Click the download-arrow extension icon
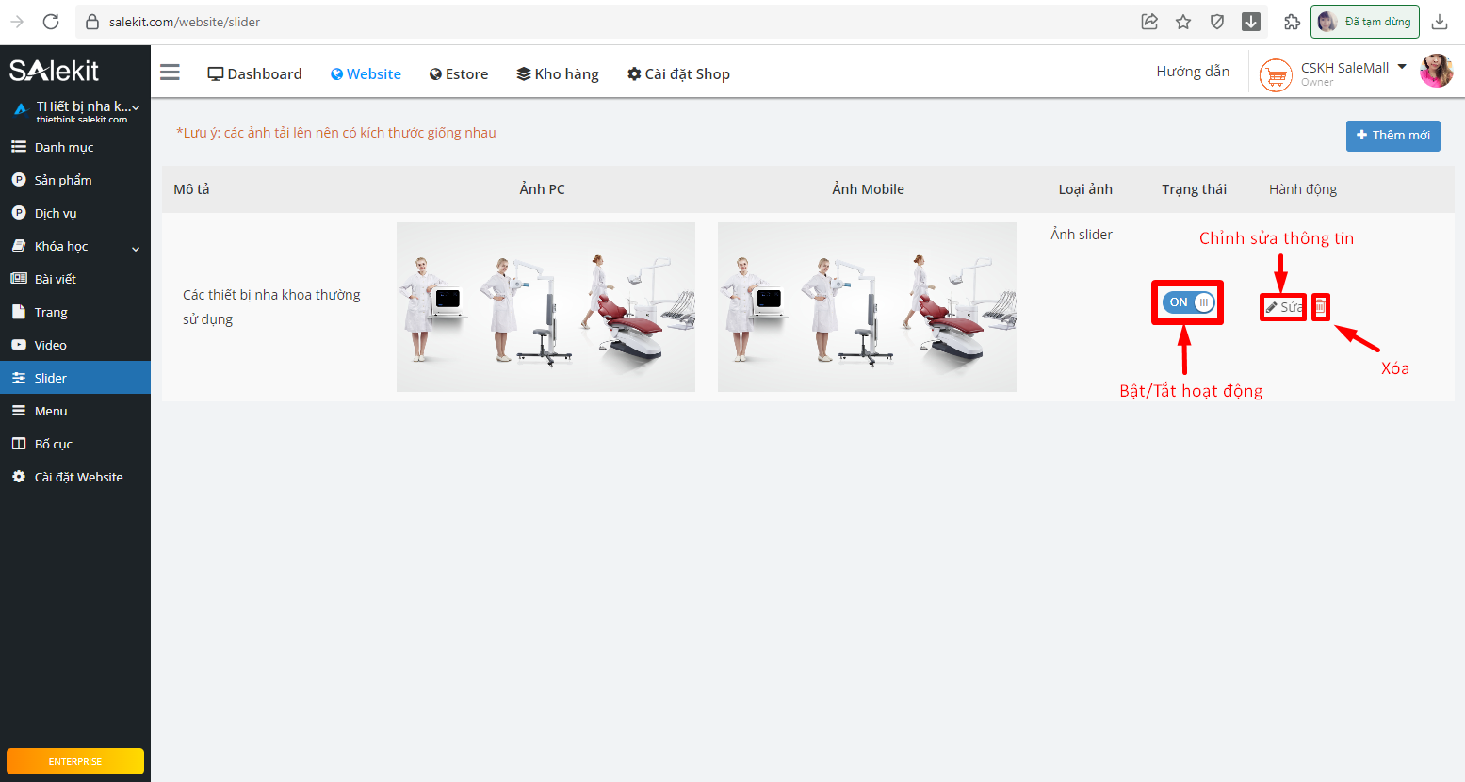 click(1251, 22)
